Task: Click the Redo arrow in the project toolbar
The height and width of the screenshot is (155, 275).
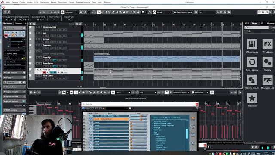Action: tap(9, 12)
